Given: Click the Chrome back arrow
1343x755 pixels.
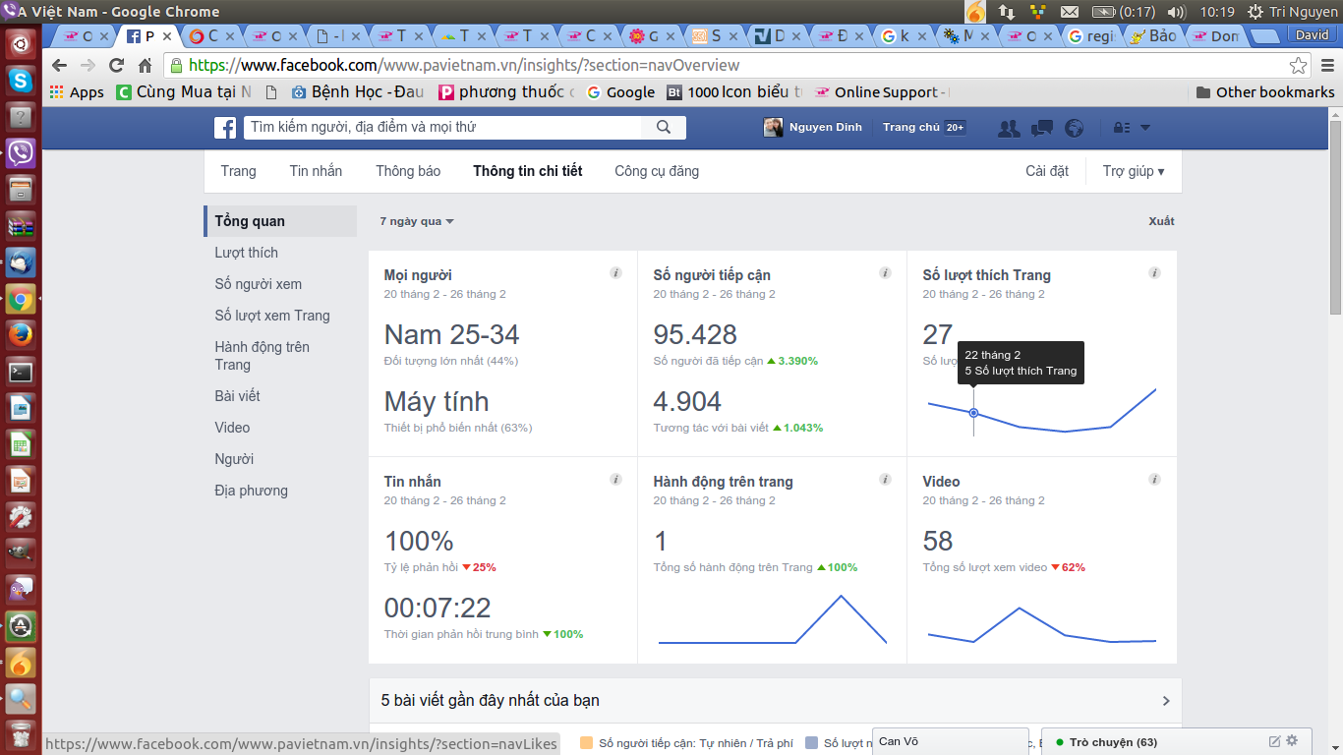Looking at the screenshot, I should 60,66.
